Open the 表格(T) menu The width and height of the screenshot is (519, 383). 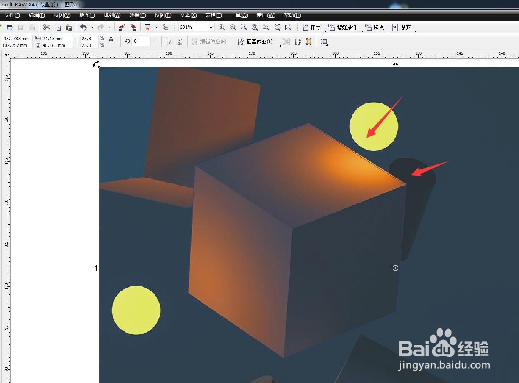214,15
